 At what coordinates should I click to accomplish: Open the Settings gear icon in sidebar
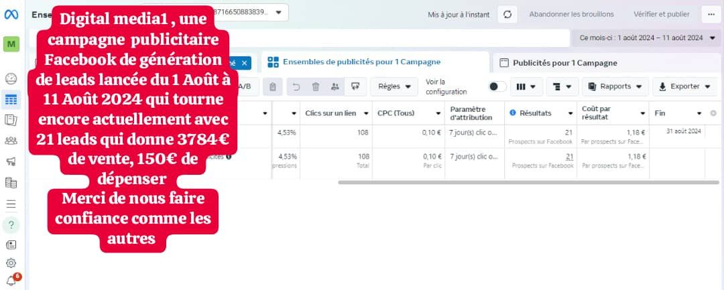click(11, 263)
